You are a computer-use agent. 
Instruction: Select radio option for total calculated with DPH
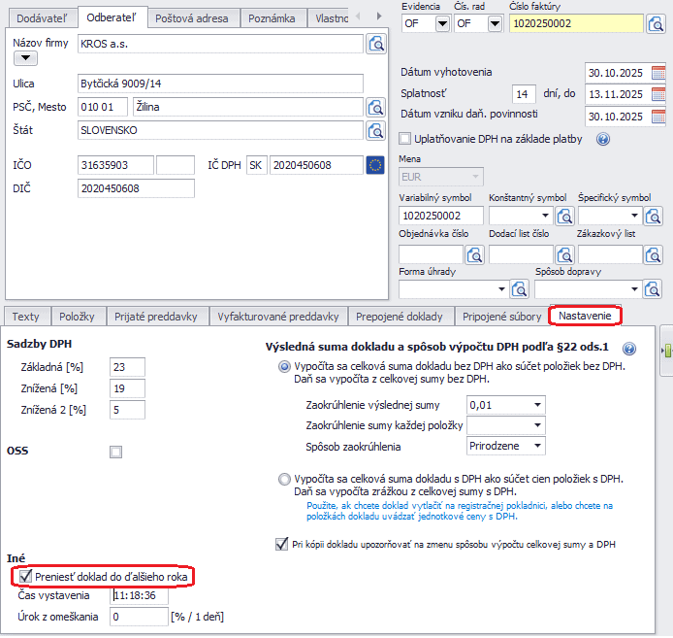coord(283,479)
